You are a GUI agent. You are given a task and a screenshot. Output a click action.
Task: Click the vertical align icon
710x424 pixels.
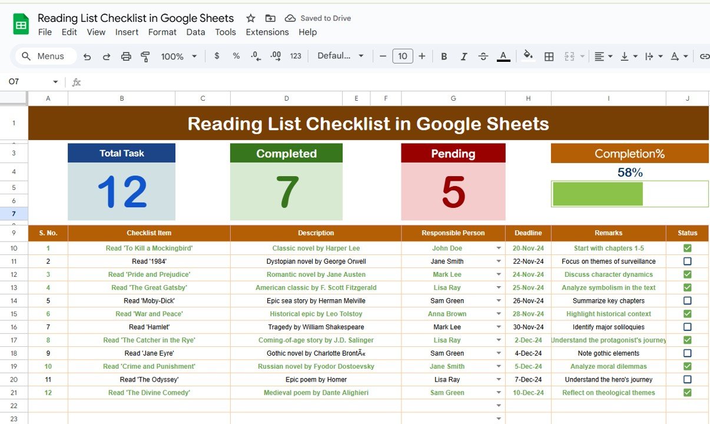tap(625, 57)
